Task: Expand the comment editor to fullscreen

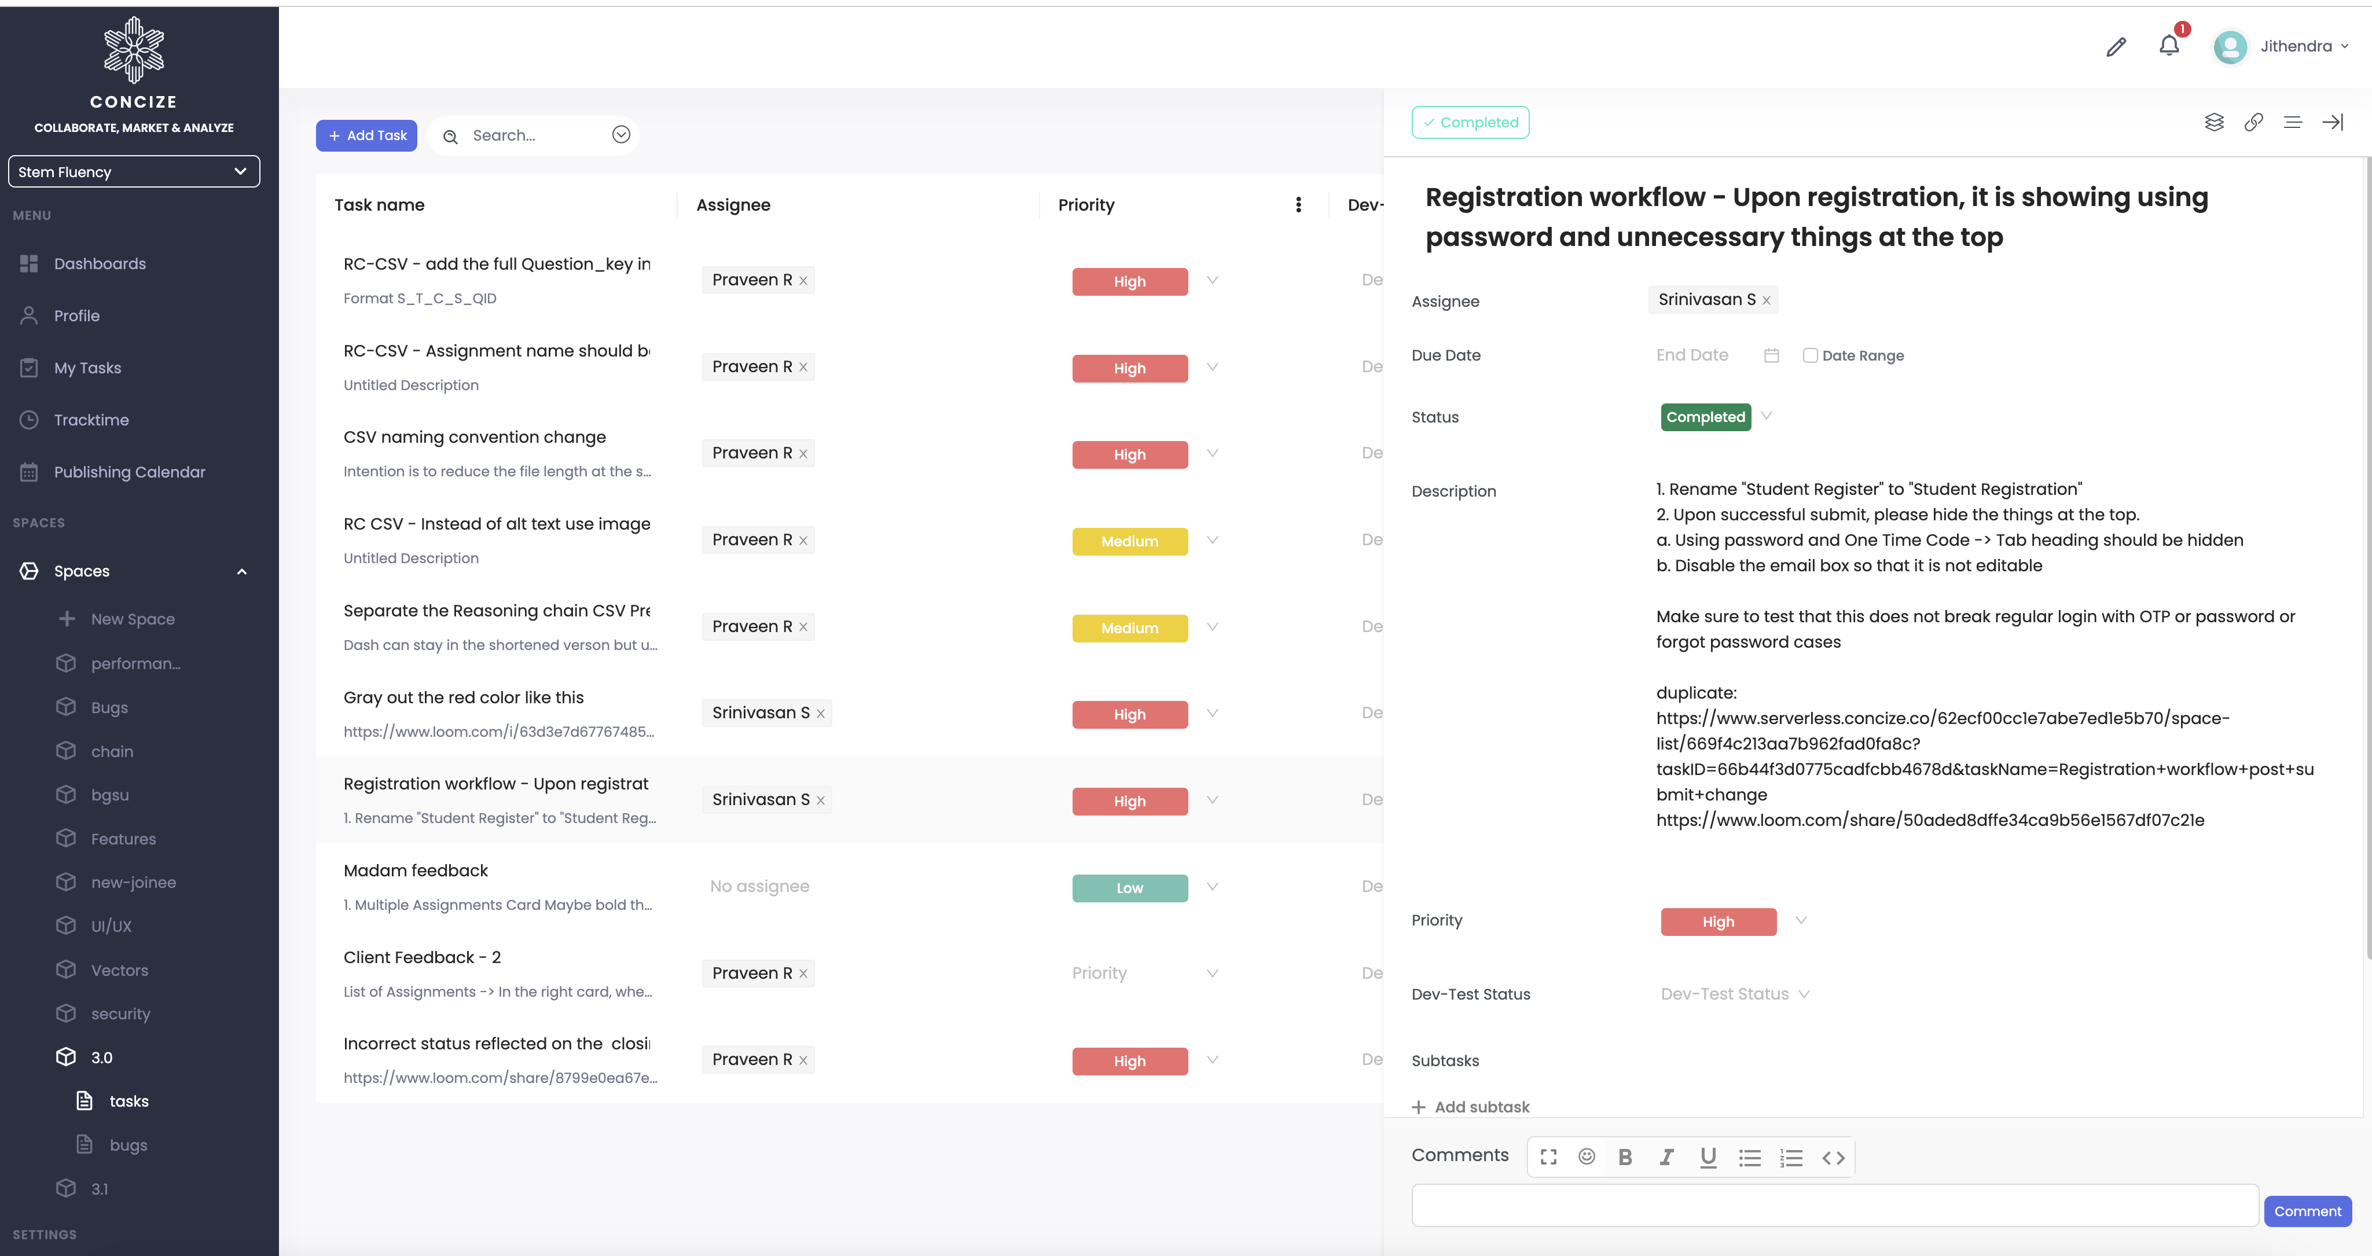Action: pos(1548,1158)
